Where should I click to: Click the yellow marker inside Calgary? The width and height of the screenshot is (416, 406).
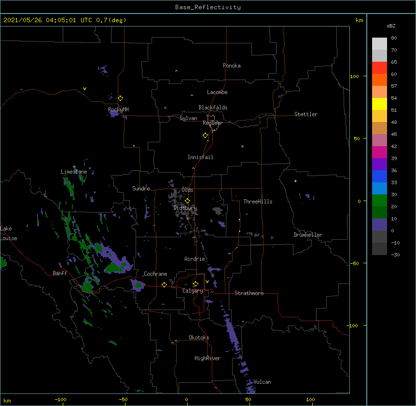pos(195,284)
